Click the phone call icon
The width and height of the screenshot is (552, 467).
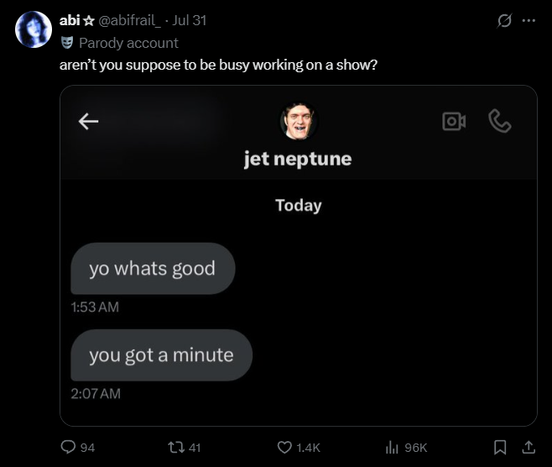(x=500, y=122)
